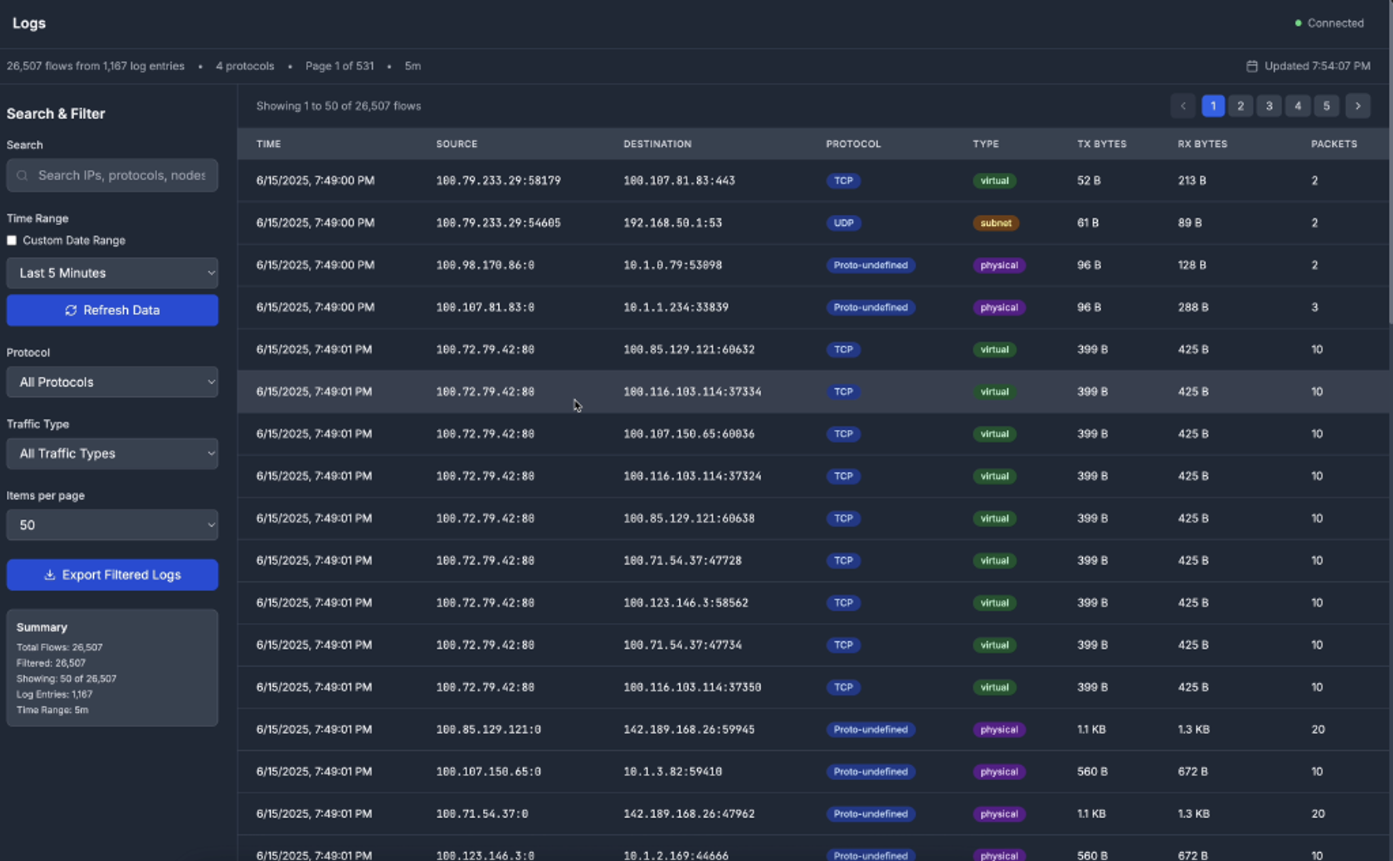Screen dimensions: 1393x861
Task: Go to page 3 of results
Action: pyautogui.click(x=1269, y=106)
